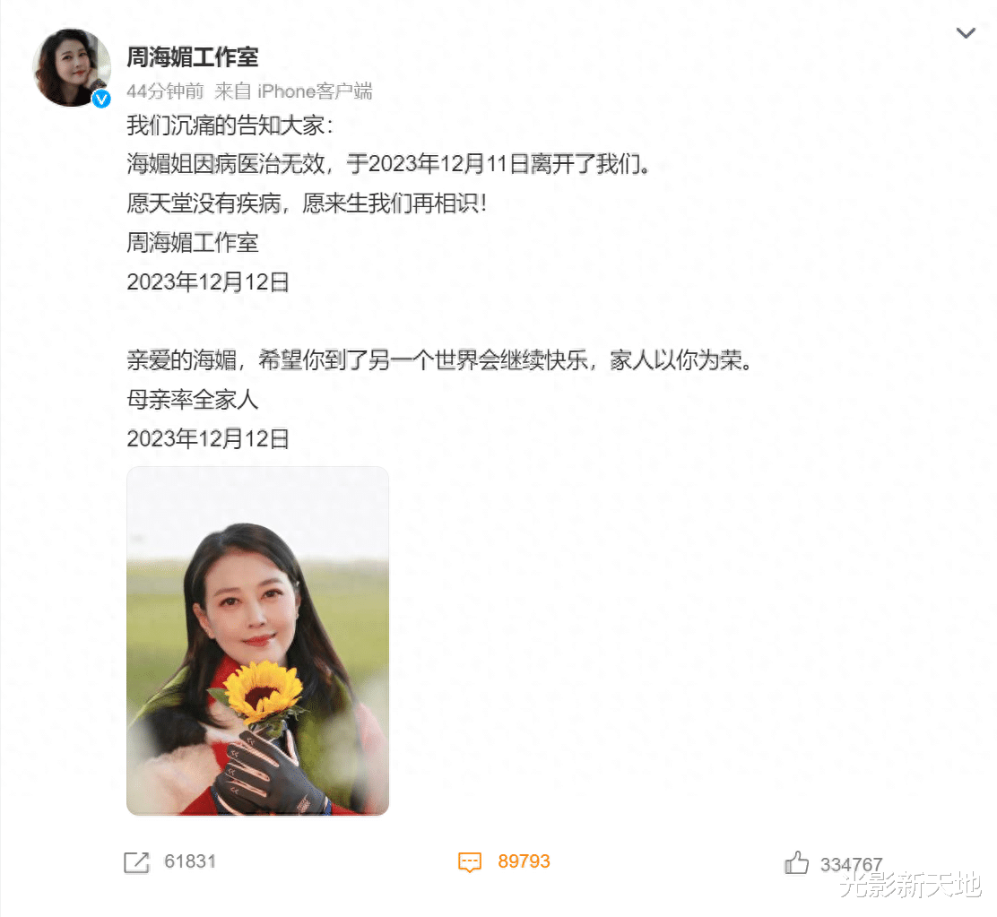Click the 周海媚工作室 signature in post body
The height and width of the screenshot is (917, 997).
point(193,243)
